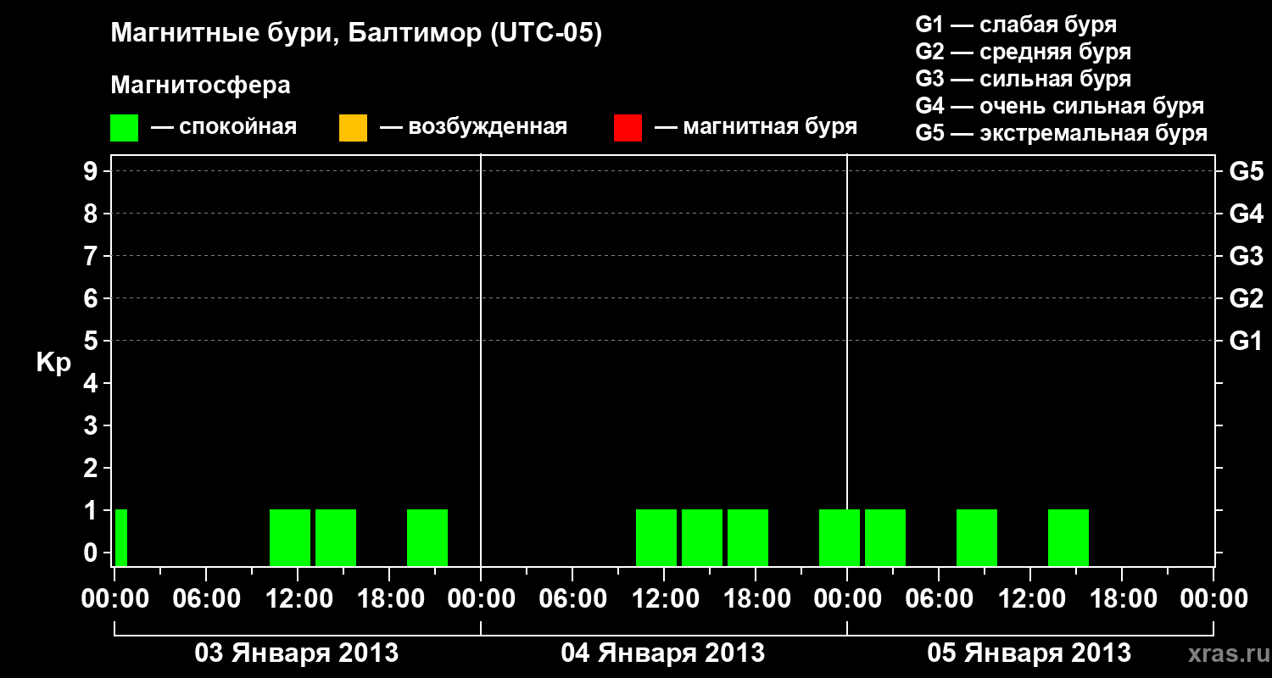Click the '— спокойная' legend label

(x=224, y=127)
